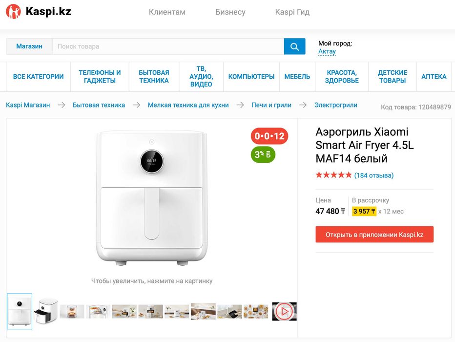Image resolution: width=455 pixels, height=342 pixels.
Task: Click the Электрогрили breadcrumb link
Action: coord(336,105)
